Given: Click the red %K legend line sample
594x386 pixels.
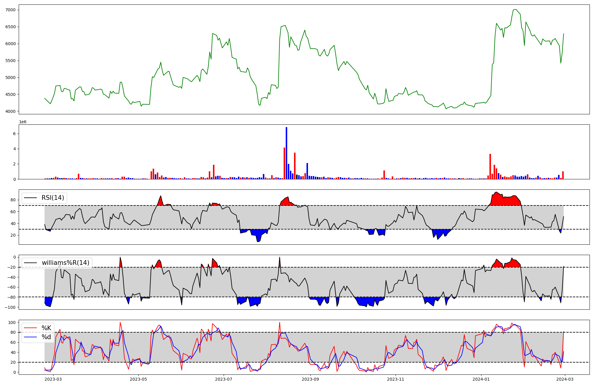Looking at the screenshot, I should point(30,328).
